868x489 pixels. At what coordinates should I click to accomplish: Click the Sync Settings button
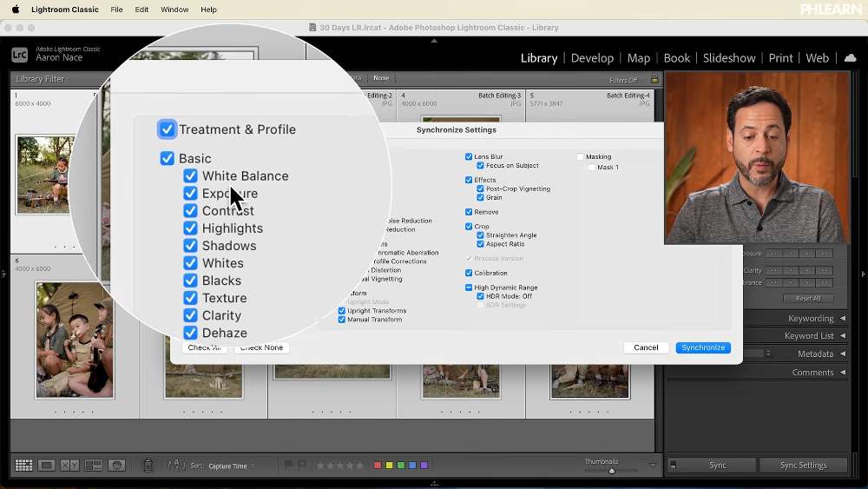pyautogui.click(x=803, y=466)
